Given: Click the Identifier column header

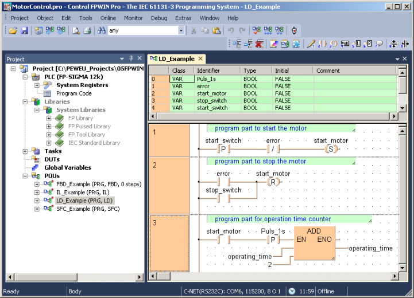Looking at the screenshot, I should (x=218, y=70).
